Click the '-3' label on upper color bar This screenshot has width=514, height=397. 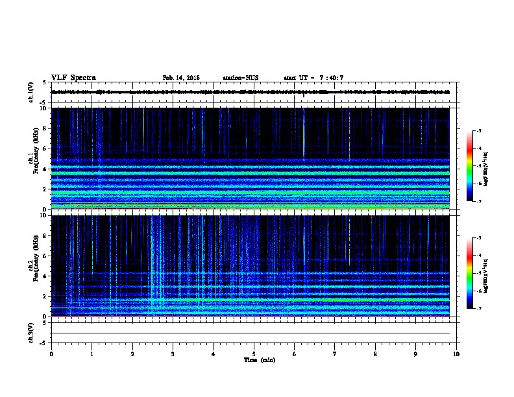478,130
